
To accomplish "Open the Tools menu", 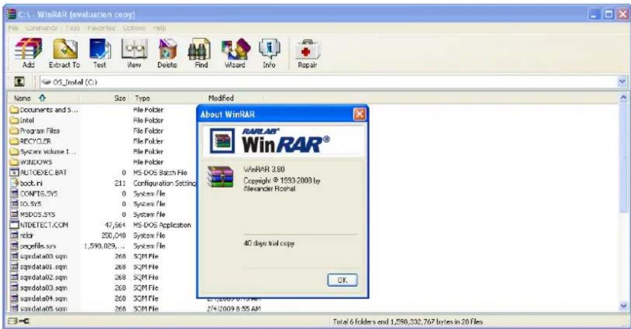I will [x=73, y=28].
